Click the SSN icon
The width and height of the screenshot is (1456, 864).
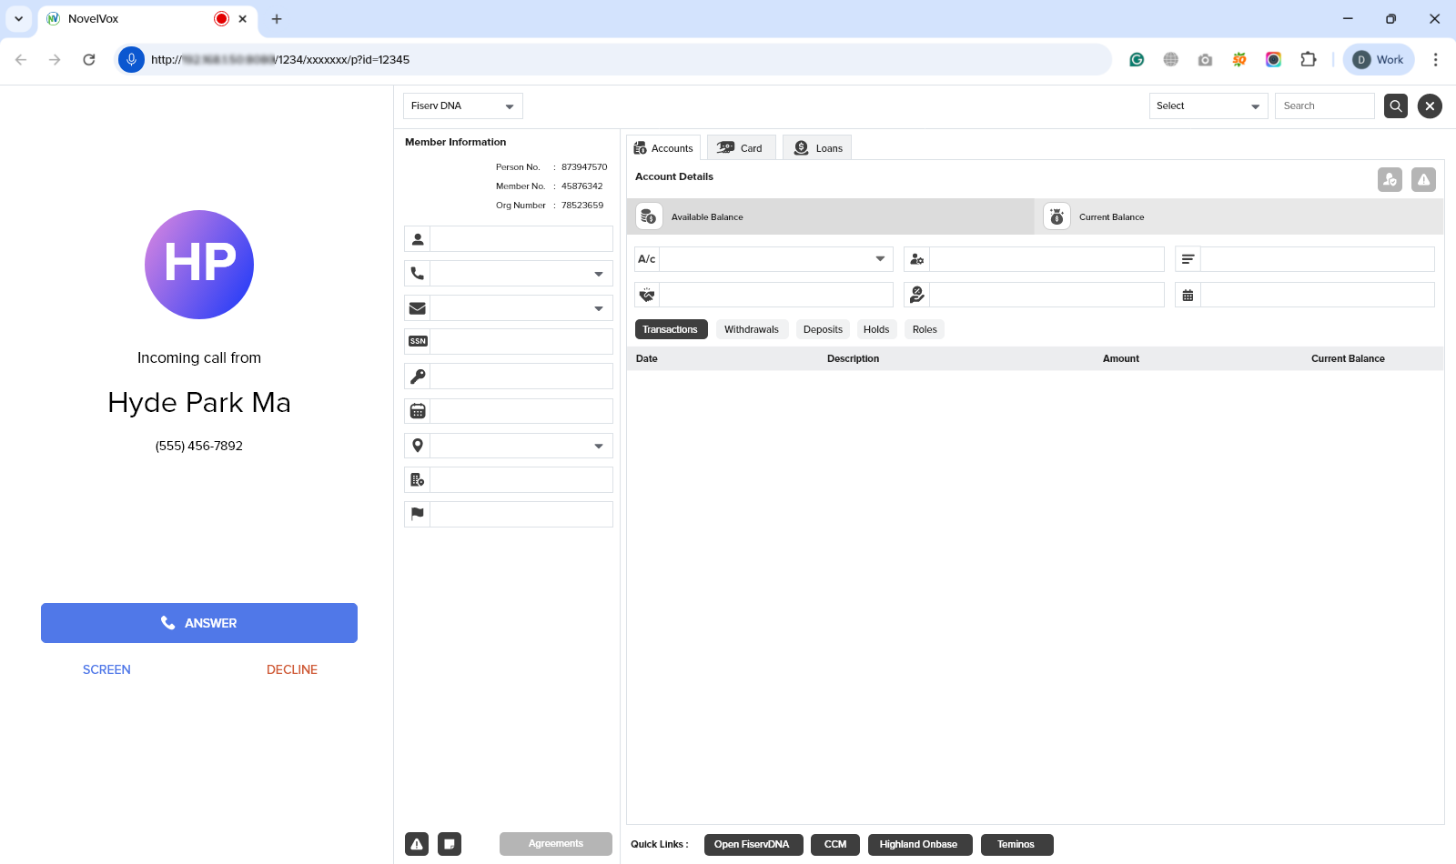click(418, 342)
